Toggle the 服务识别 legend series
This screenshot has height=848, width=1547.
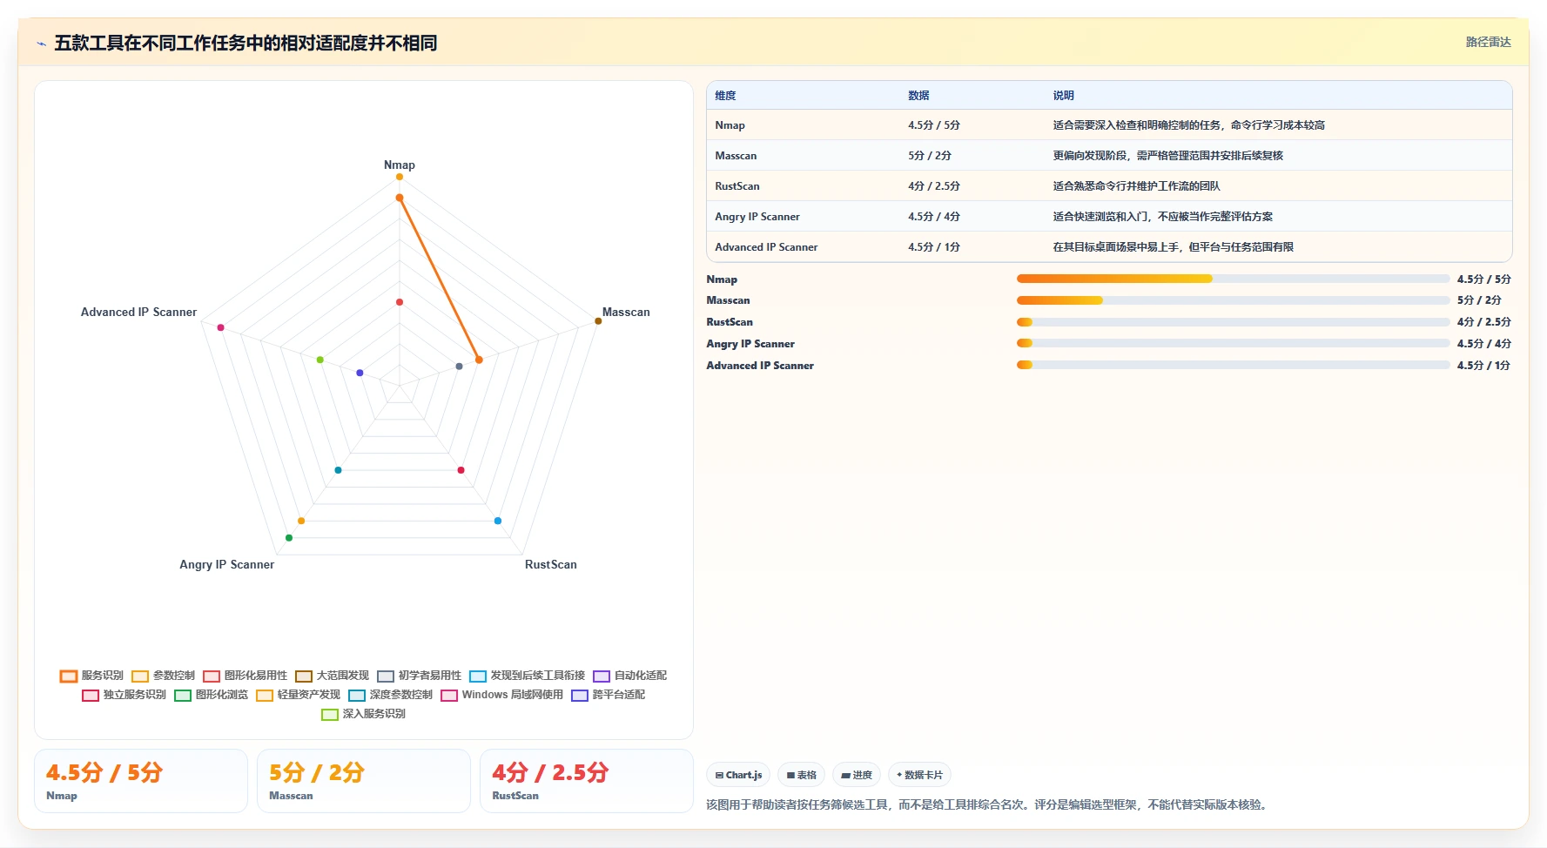pos(91,676)
